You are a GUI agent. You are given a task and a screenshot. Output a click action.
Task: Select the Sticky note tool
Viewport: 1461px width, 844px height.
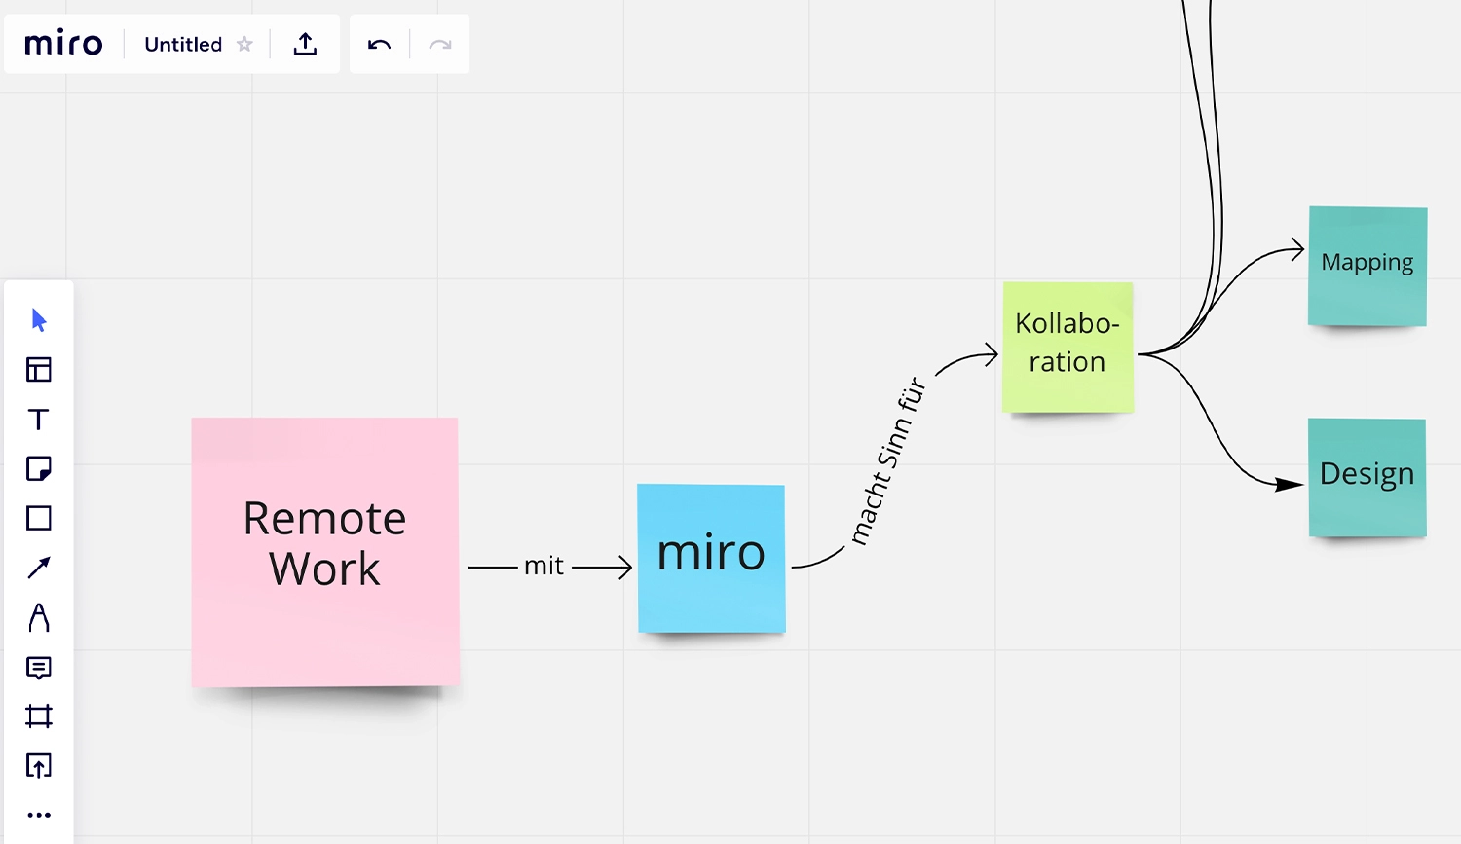(x=39, y=469)
